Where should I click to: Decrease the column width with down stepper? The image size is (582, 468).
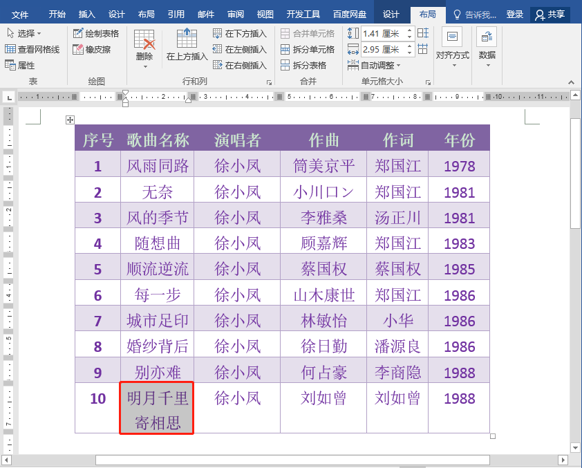tap(409, 53)
